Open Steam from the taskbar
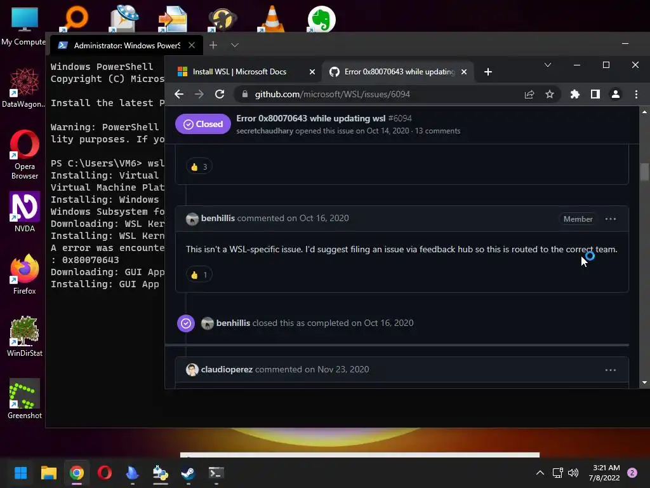This screenshot has width=650, height=488. pyautogui.click(x=188, y=473)
